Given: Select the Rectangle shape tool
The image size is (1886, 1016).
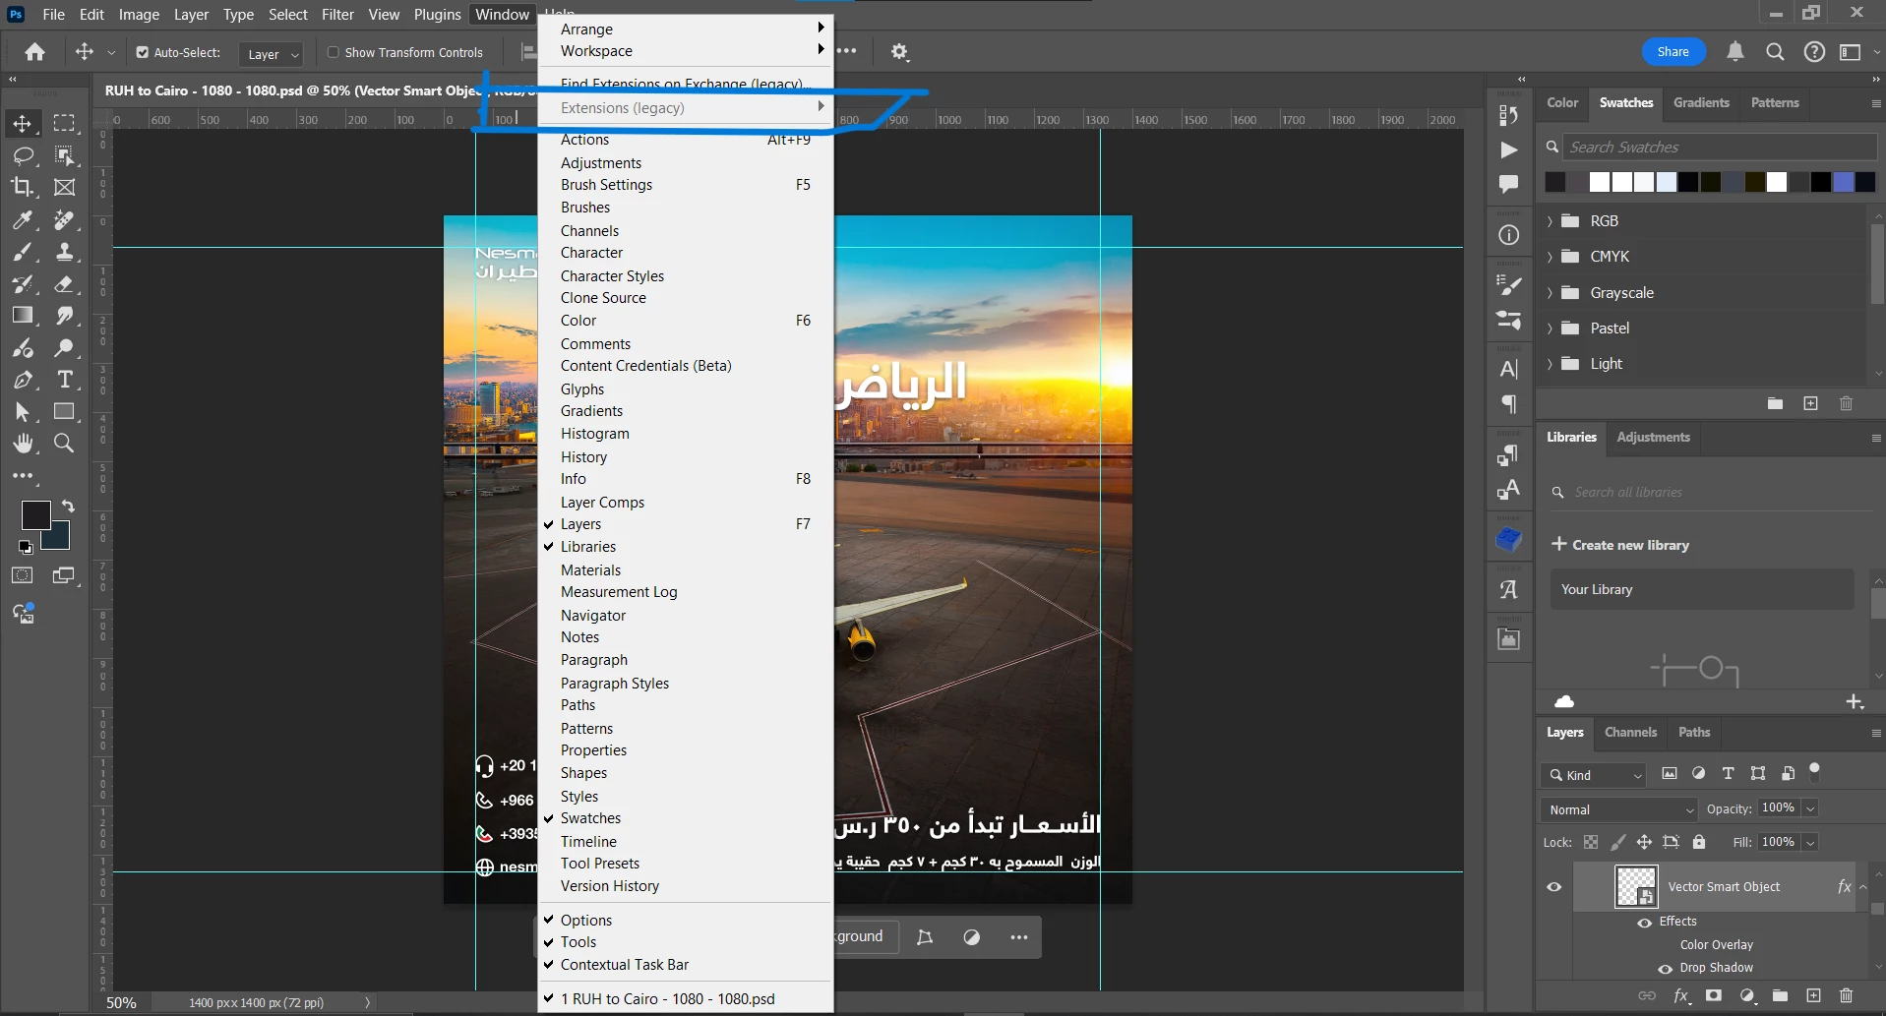Looking at the screenshot, I should point(64,411).
